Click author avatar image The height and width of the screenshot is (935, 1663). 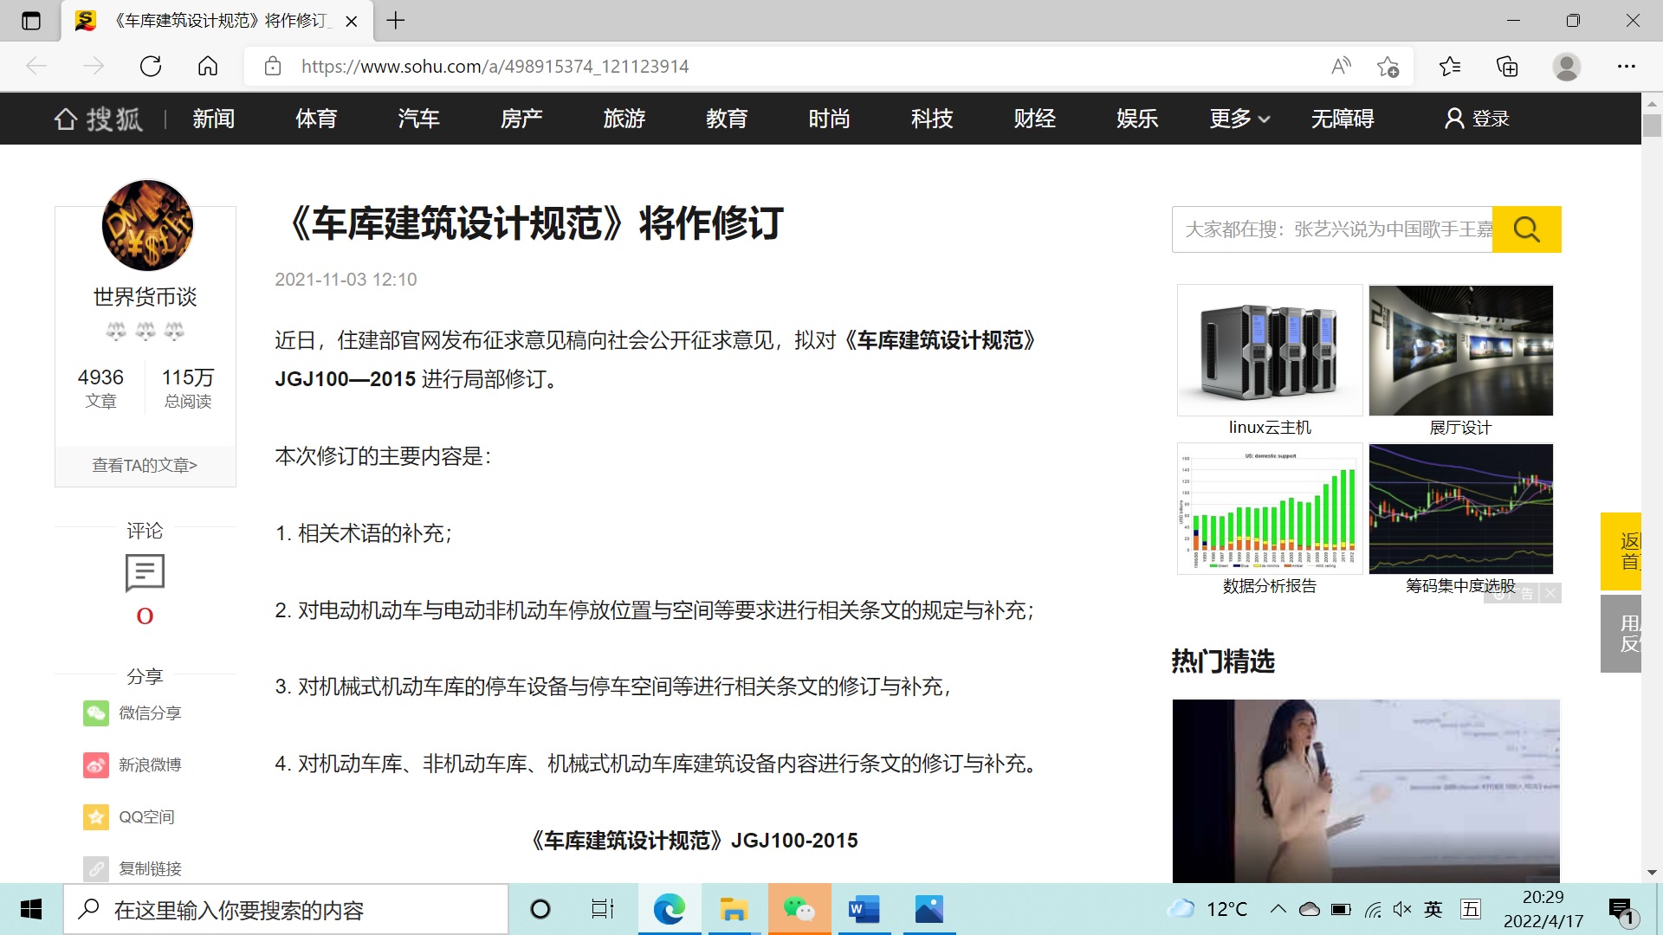(x=147, y=225)
